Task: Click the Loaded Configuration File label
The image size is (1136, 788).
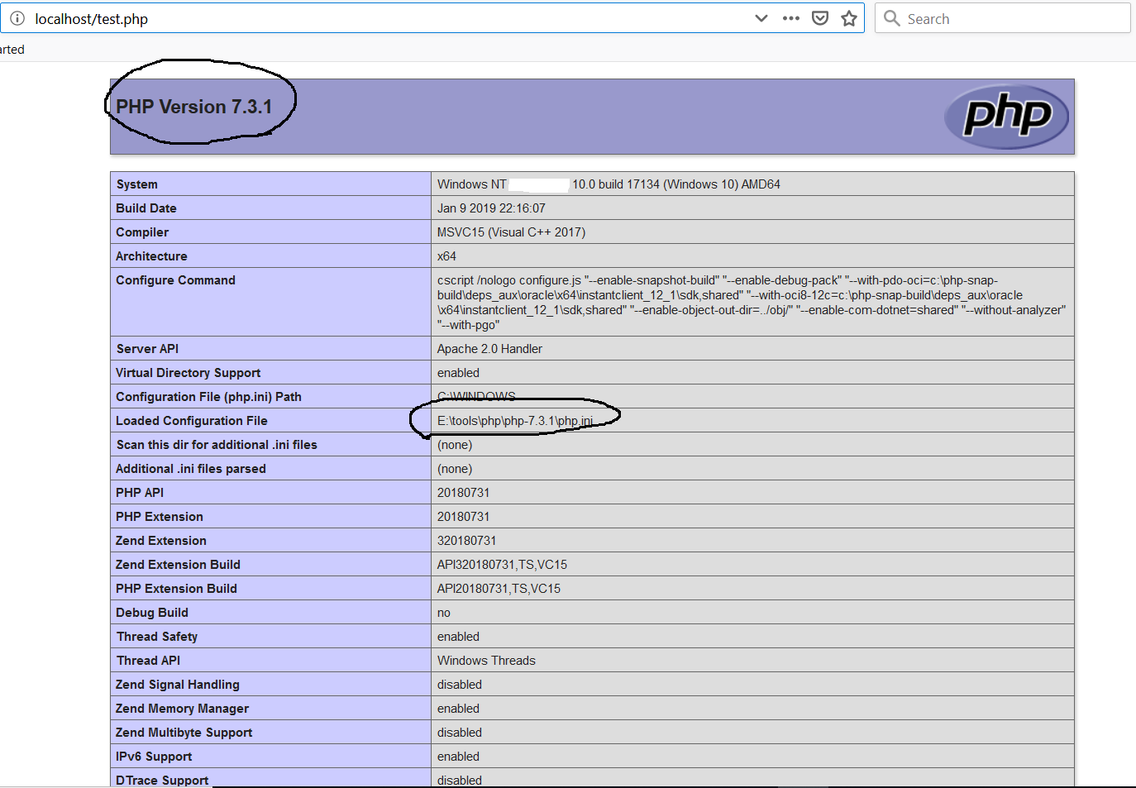Action: pyautogui.click(x=192, y=421)
